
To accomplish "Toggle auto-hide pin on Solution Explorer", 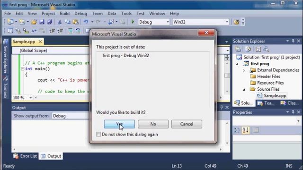I will coord(293,41).
